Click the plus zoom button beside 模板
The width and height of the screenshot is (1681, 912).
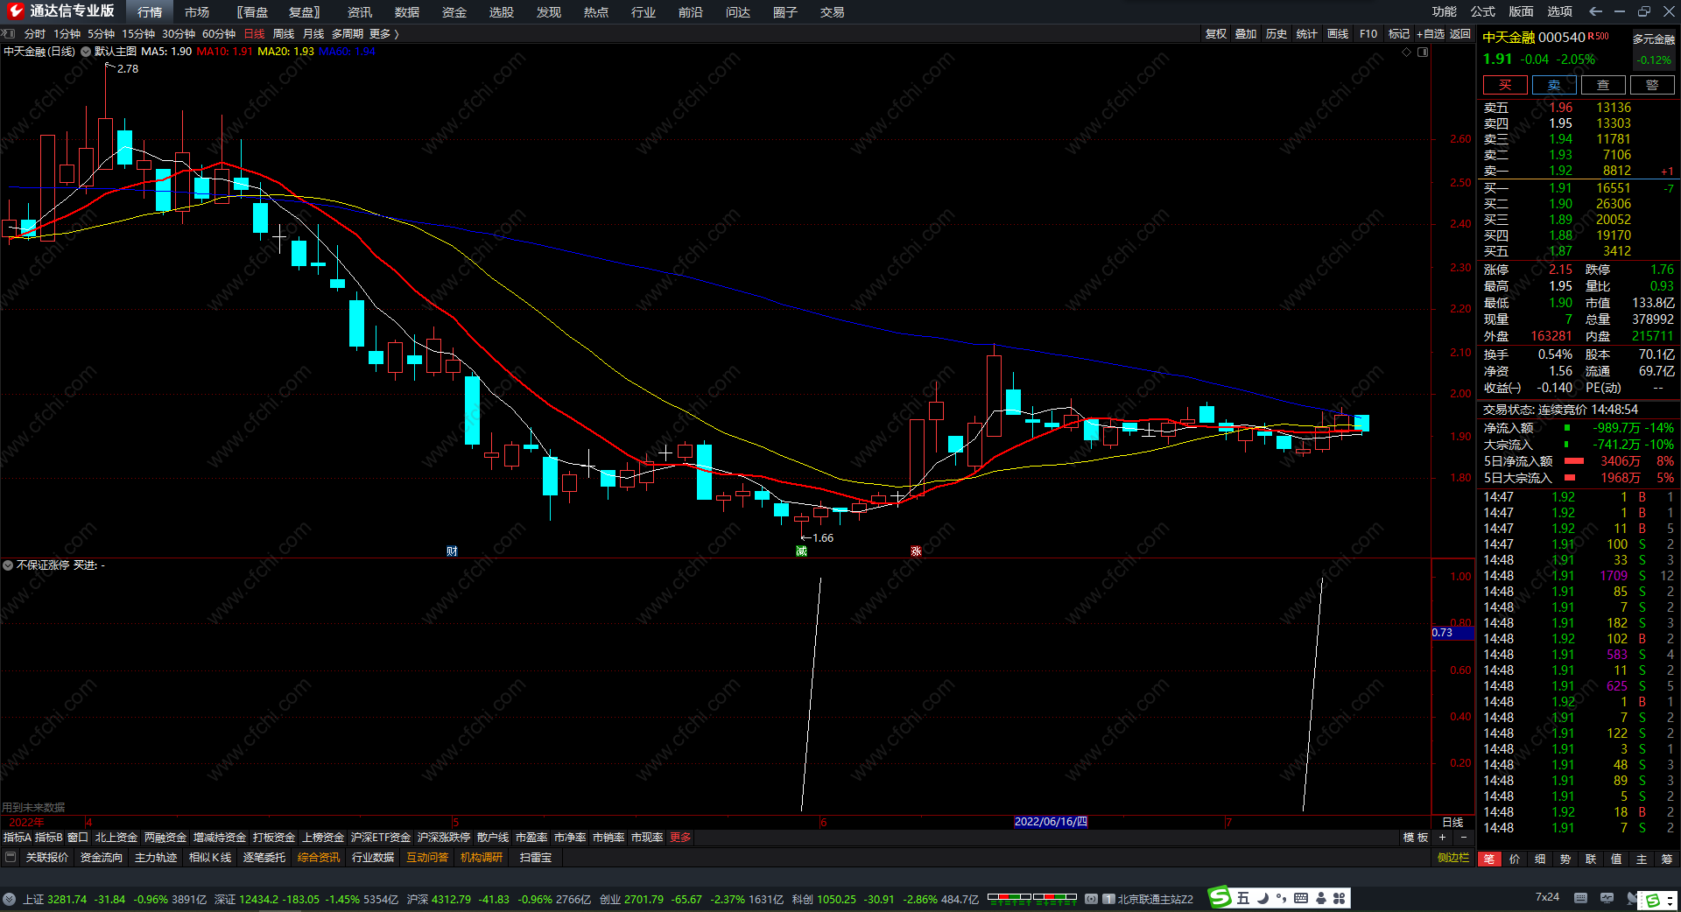pyautogui.click(x=1443, y=838)
